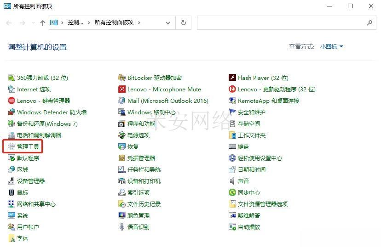This screenshot has height=247, width=381.
Task: Open the 疑难解答 link
Action: tap(249, 215)
